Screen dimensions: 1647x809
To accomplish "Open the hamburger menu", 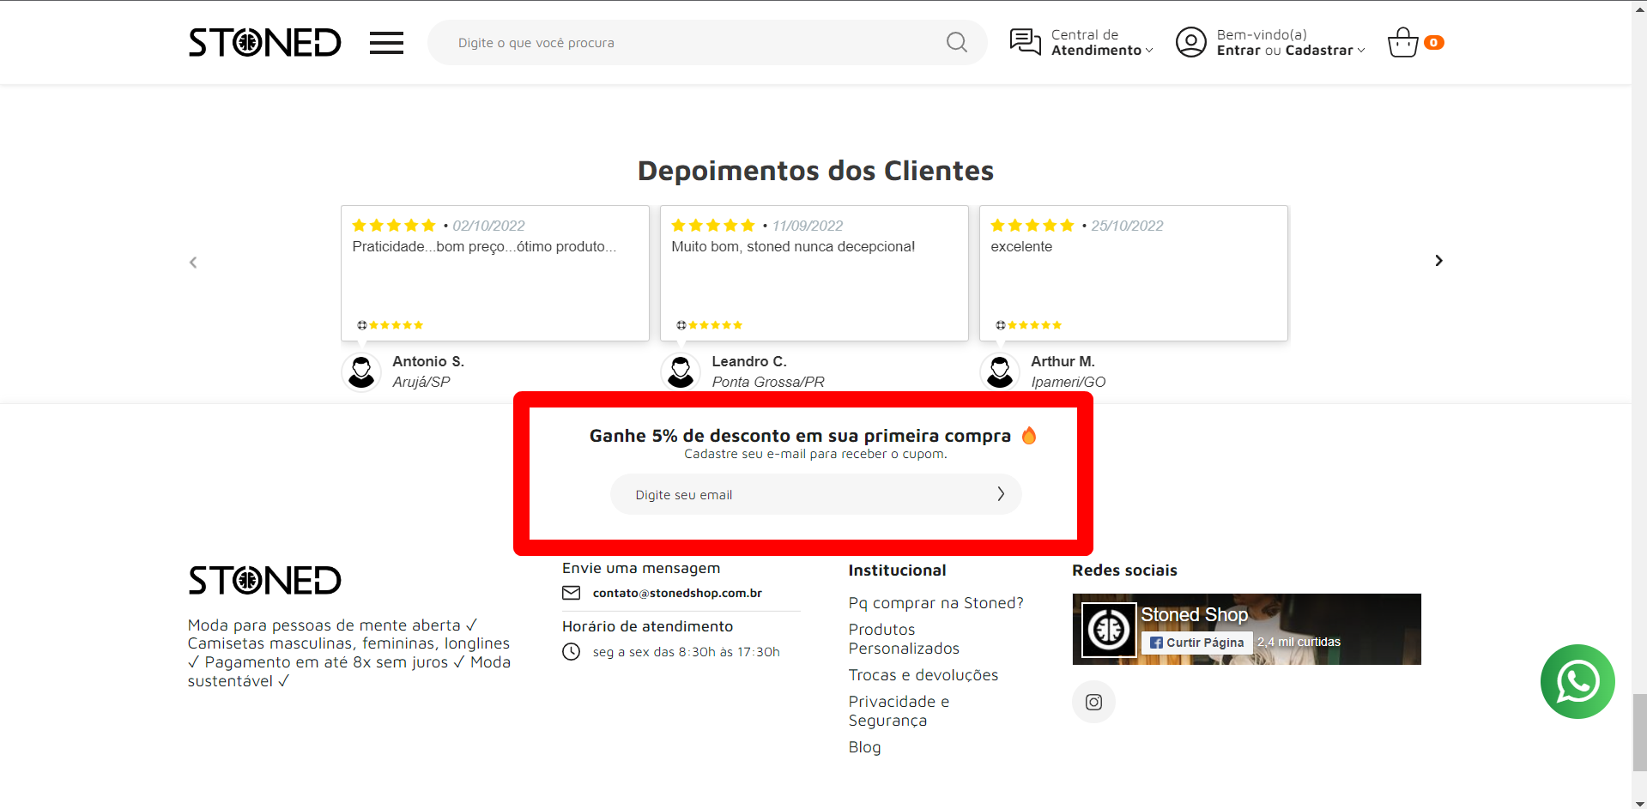I will (x=386, y=43).
